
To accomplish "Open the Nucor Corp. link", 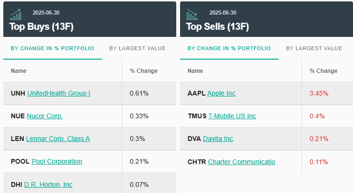I will coord(45,116).
